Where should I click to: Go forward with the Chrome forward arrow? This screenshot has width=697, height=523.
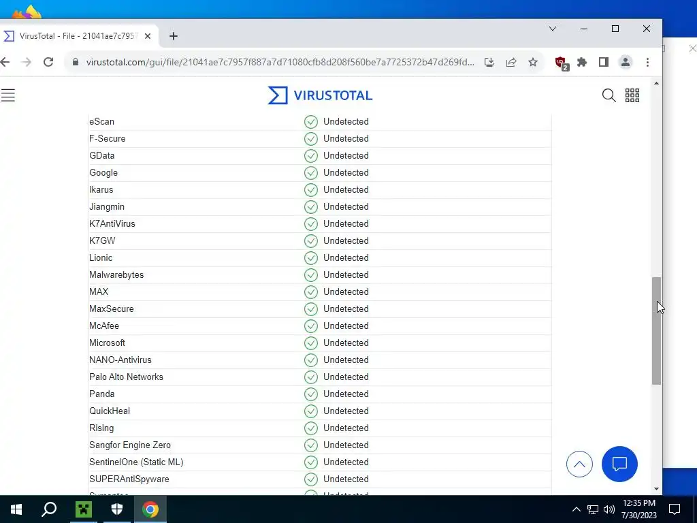[27, 62]
